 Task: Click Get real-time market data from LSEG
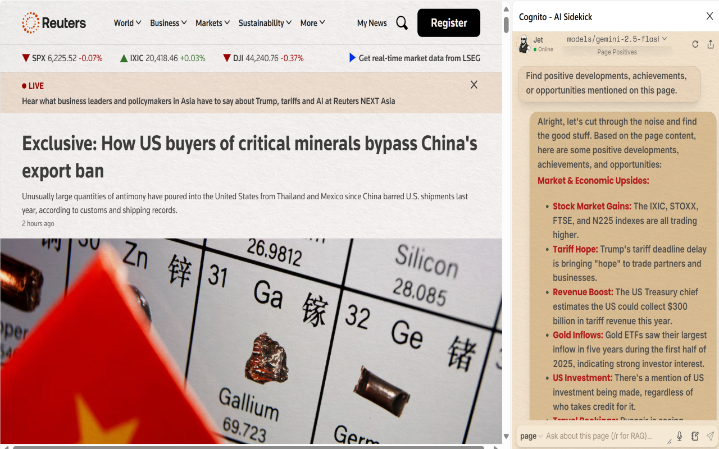click(x=420, y=58)
